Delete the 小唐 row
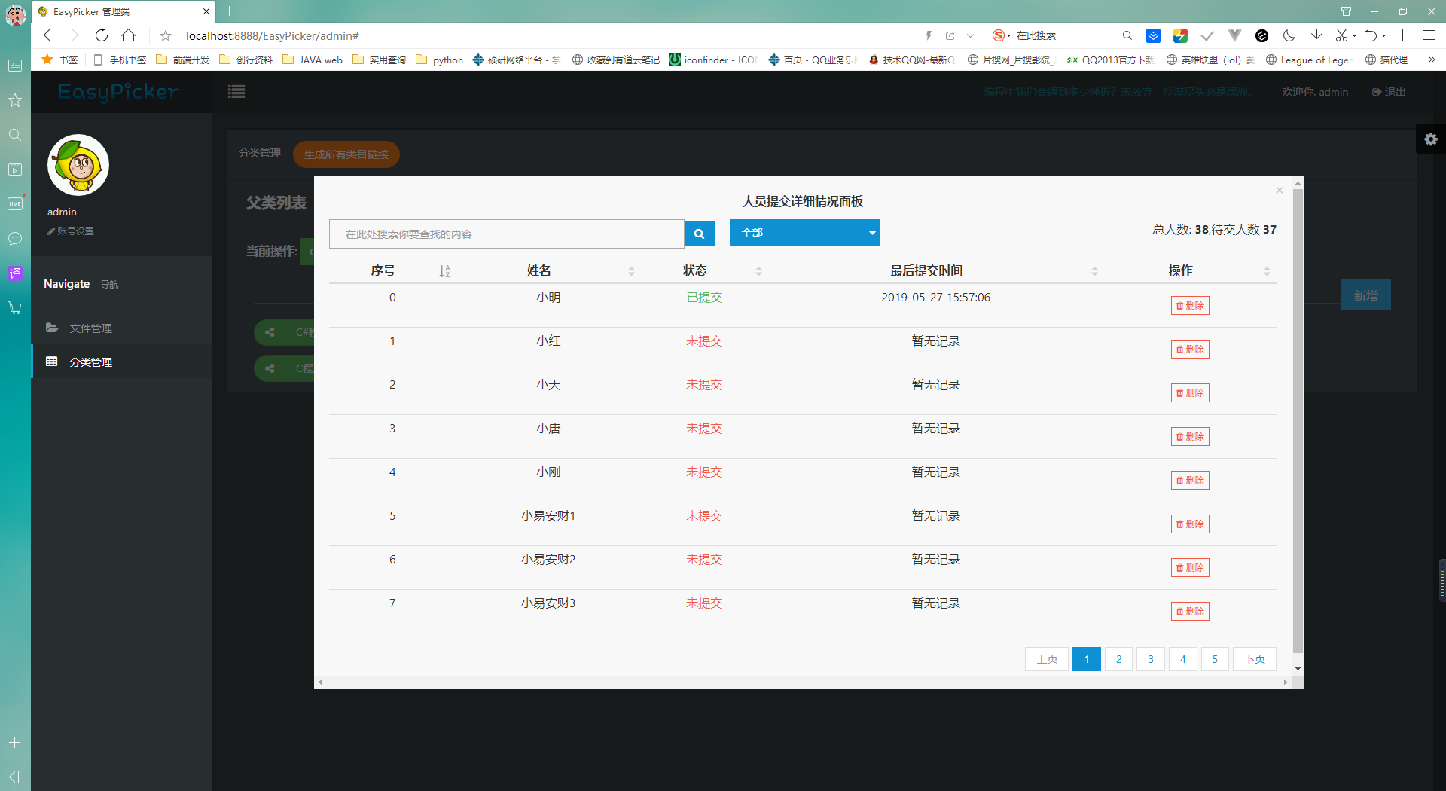This screenshot has height=791, width=1446. point(1190,437)
